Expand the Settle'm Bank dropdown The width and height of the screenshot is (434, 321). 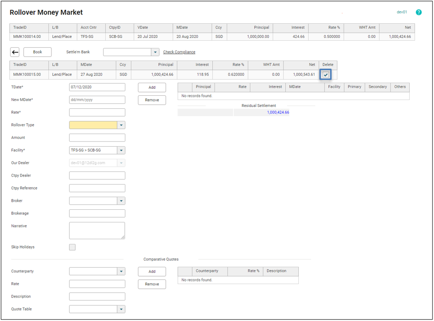[155, 52]
